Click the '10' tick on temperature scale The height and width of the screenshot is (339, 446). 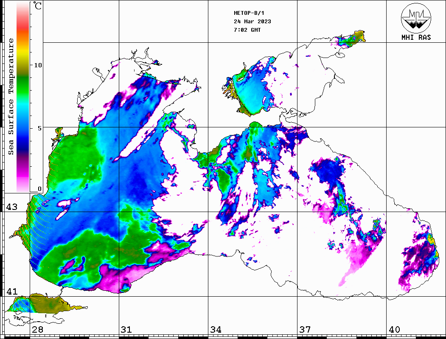(x=38, y=65)
